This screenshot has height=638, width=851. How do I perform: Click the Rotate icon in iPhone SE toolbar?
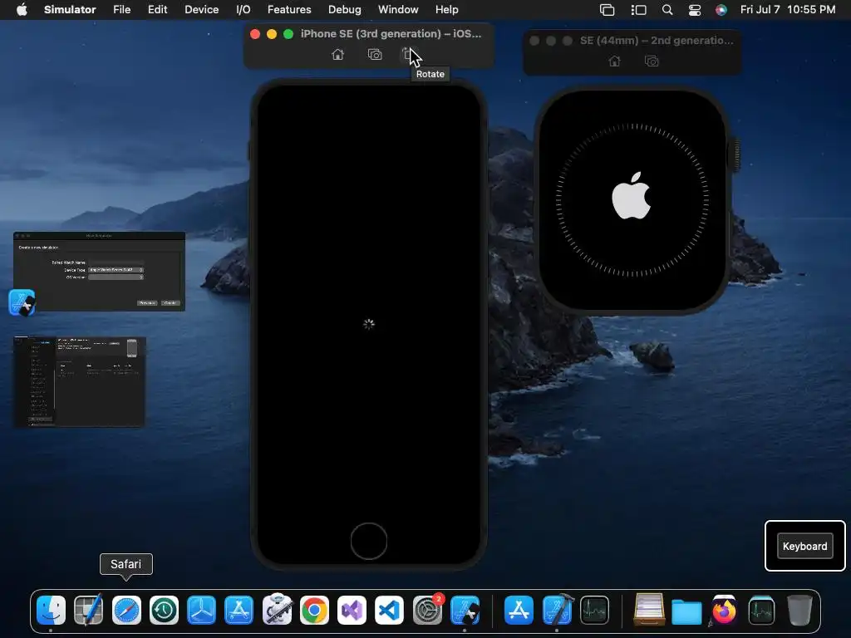(x=408, y=54)
